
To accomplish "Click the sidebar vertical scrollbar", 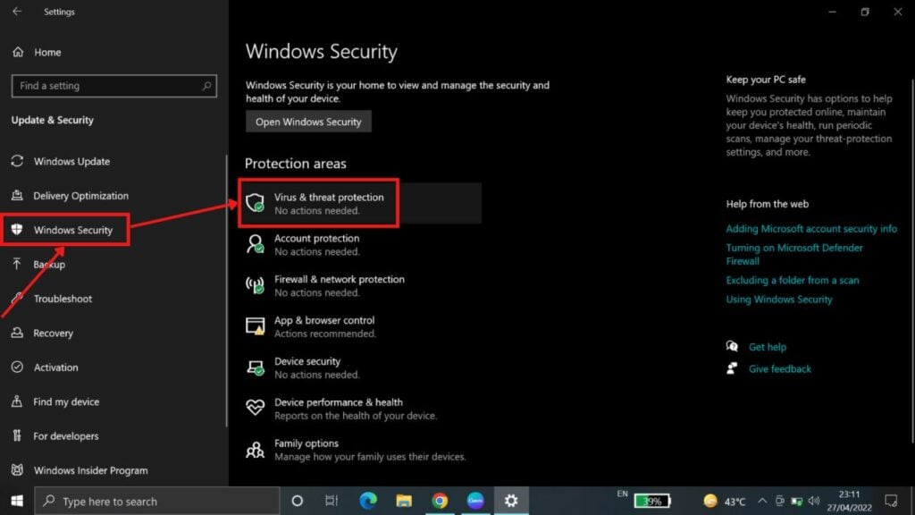I will (x=226, y=291).
